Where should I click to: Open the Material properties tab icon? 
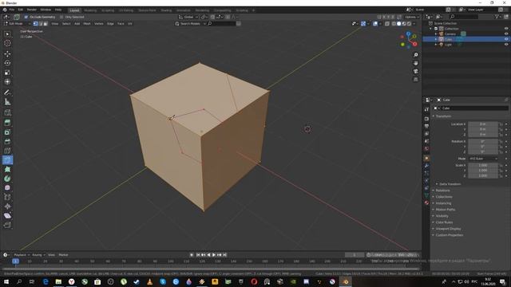click(x=426, y=202)
